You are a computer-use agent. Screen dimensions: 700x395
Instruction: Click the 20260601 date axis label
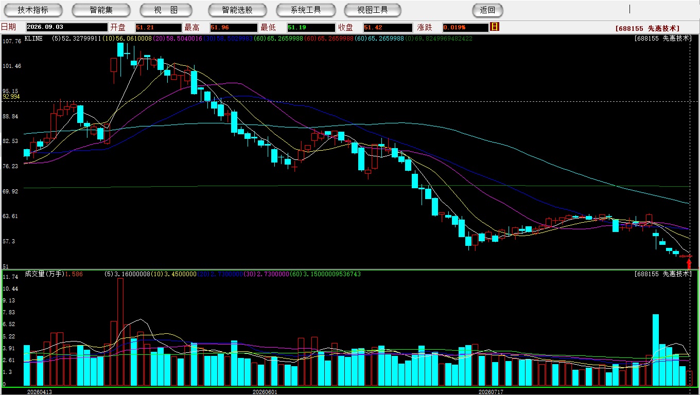tap(265, 392)
